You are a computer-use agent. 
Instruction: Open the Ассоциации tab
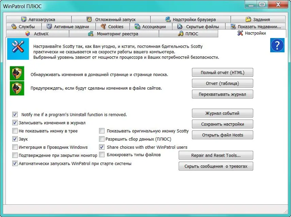[151, 26]
